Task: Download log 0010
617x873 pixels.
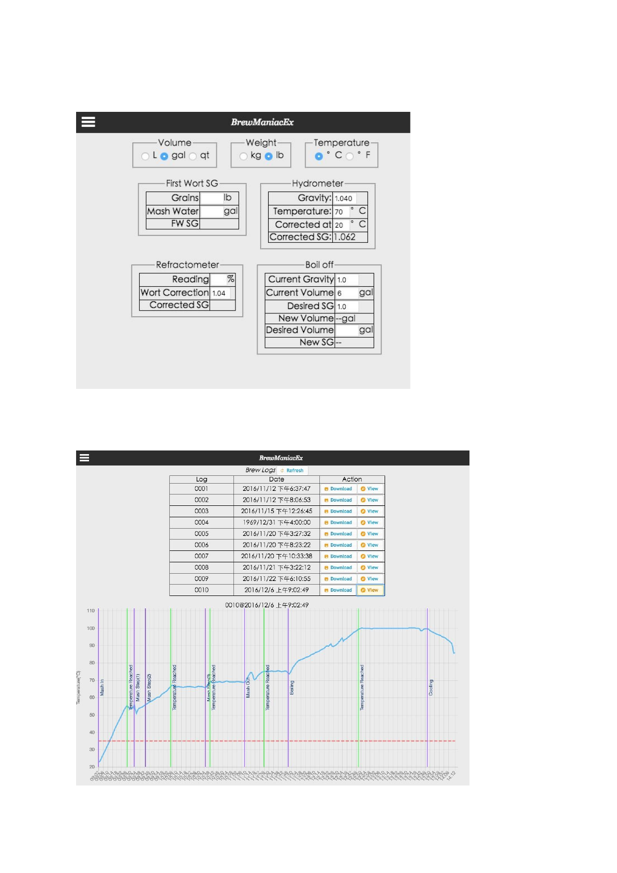Action: tap(338, 590)
